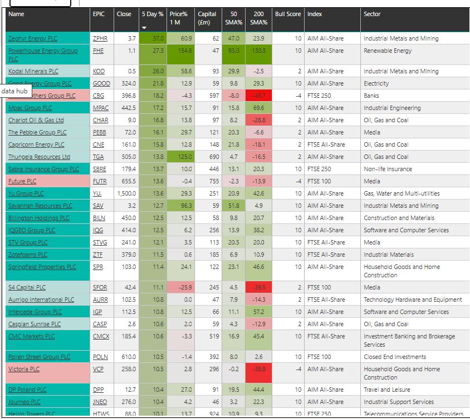Click the ZPHR ticker link

click(x=100, y=38)
